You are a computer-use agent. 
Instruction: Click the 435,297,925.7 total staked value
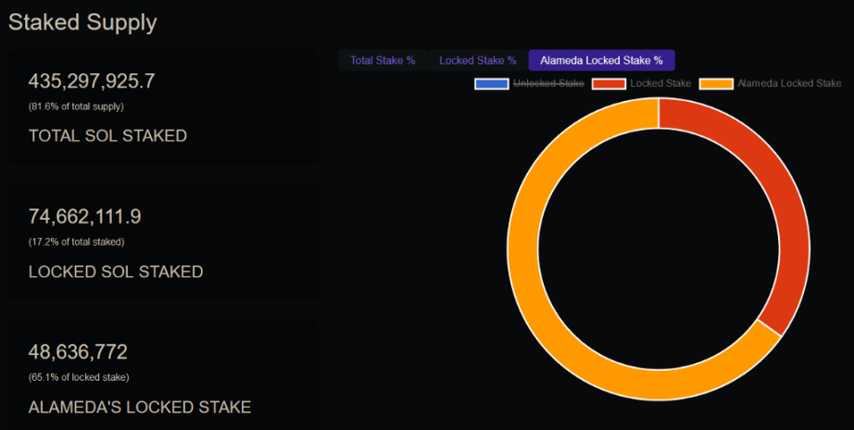coord(92,82)
